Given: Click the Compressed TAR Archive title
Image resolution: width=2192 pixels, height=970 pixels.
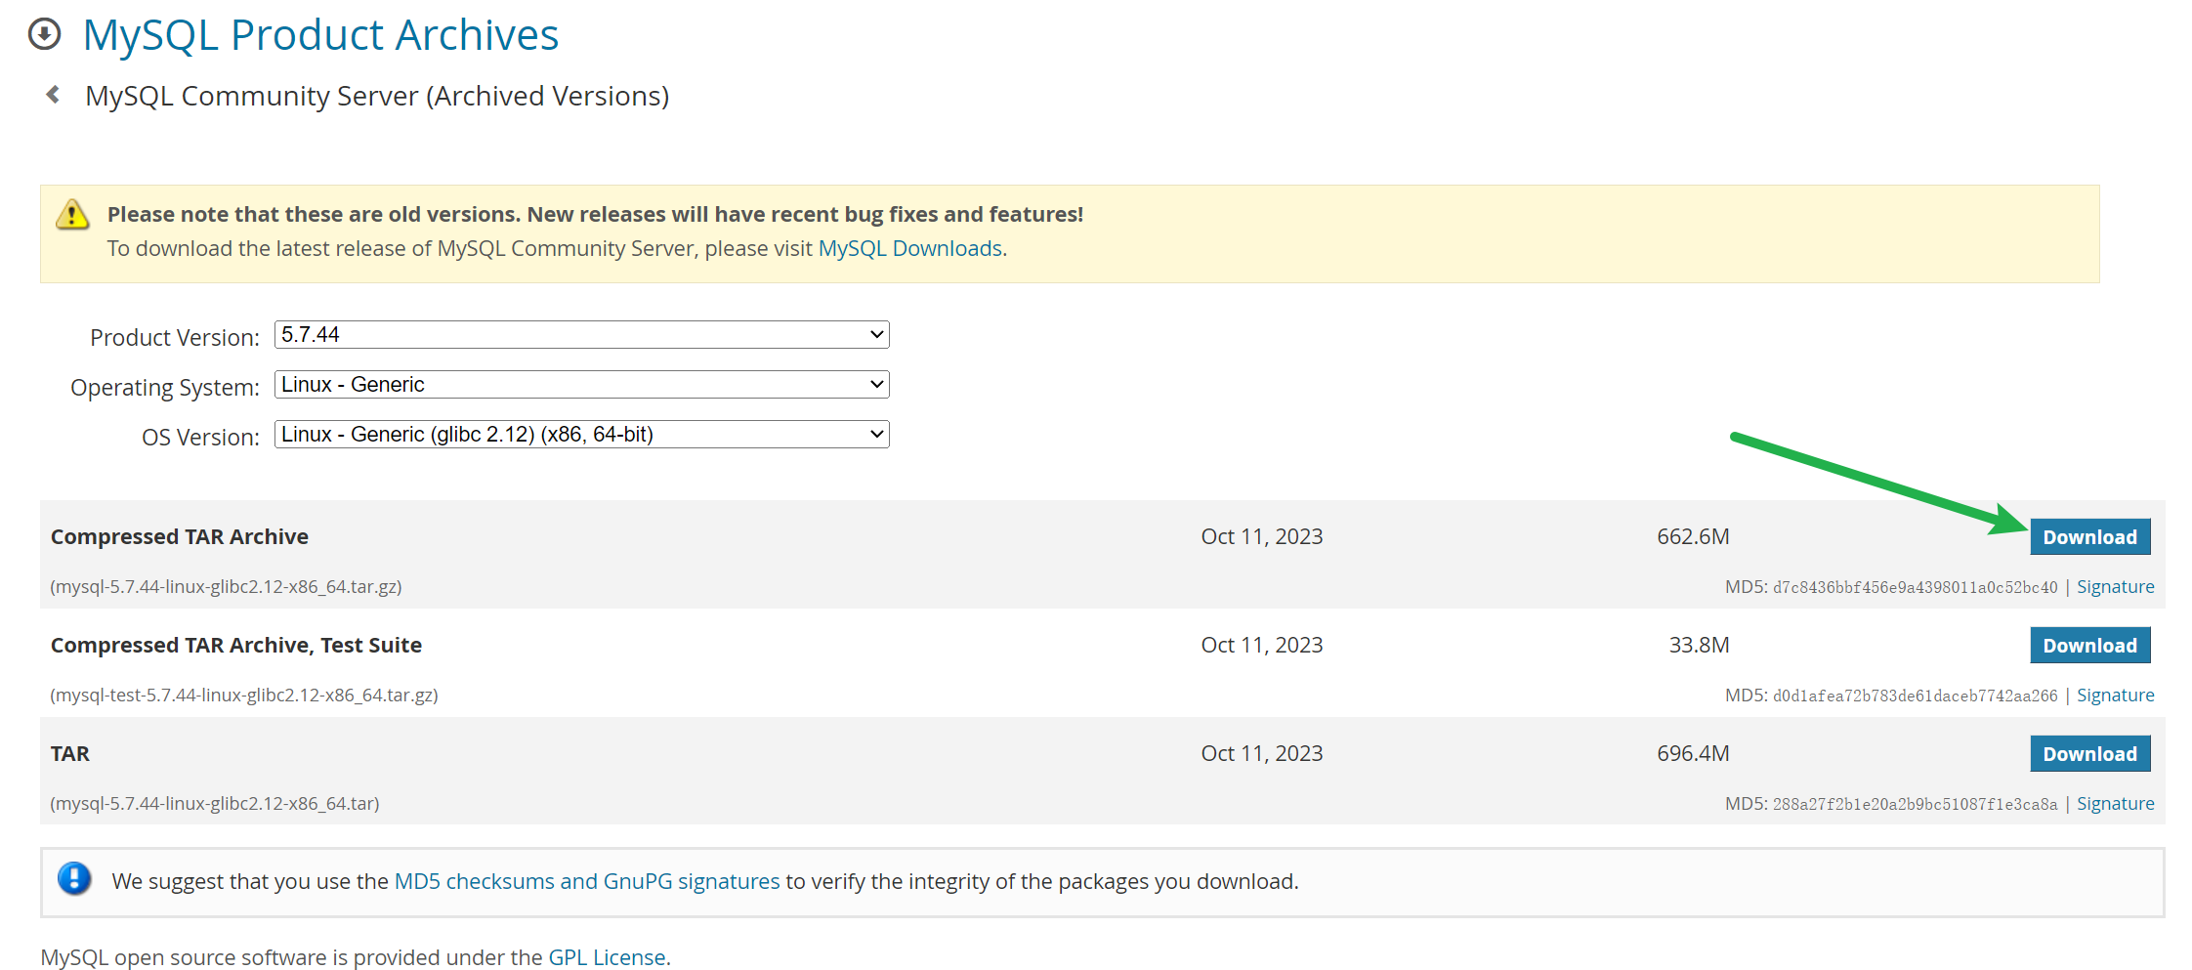Looking at the screenshot, I should [x=180, y=537].
